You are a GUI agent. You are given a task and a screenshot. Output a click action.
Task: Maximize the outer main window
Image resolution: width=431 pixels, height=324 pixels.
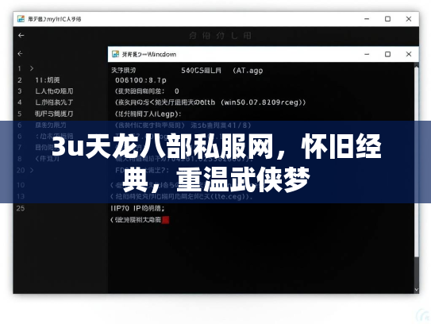tap(387, 19)
